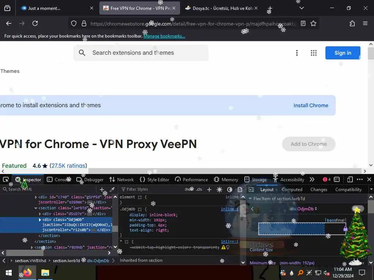Viewport: 374px width, 280px height.
Task: Open the Network panel tab
Action: (121, 179)
